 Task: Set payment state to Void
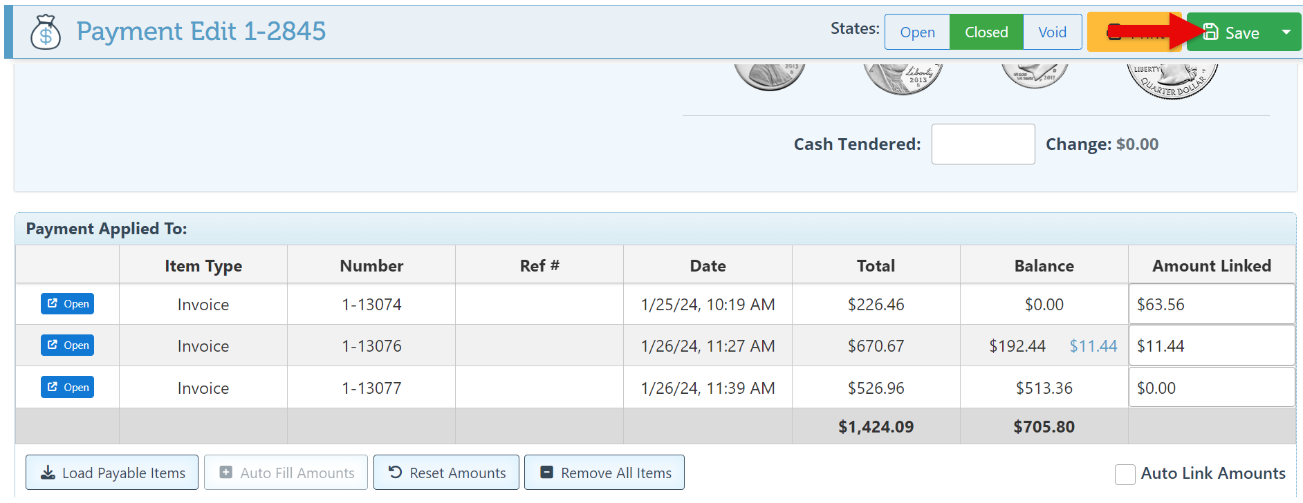pos(1052,32)
